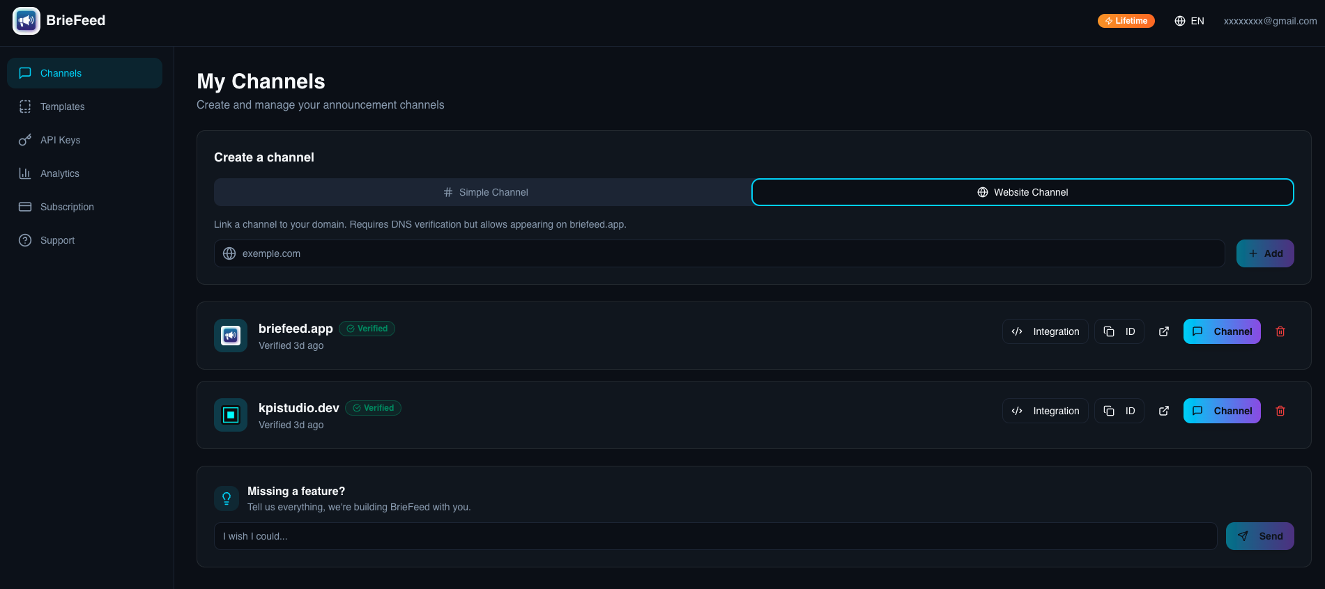Delete the kpistudio.dev channel

tap(1280, 411)
